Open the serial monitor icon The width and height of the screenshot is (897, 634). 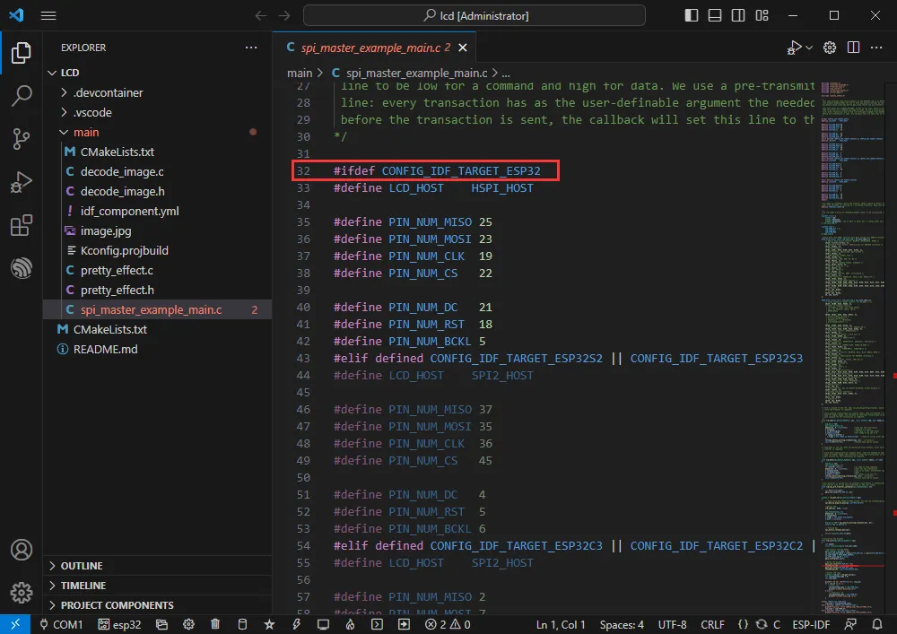click(x=322, y=623)
